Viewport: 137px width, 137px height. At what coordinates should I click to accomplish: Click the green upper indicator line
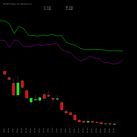[x=61, y=36]
